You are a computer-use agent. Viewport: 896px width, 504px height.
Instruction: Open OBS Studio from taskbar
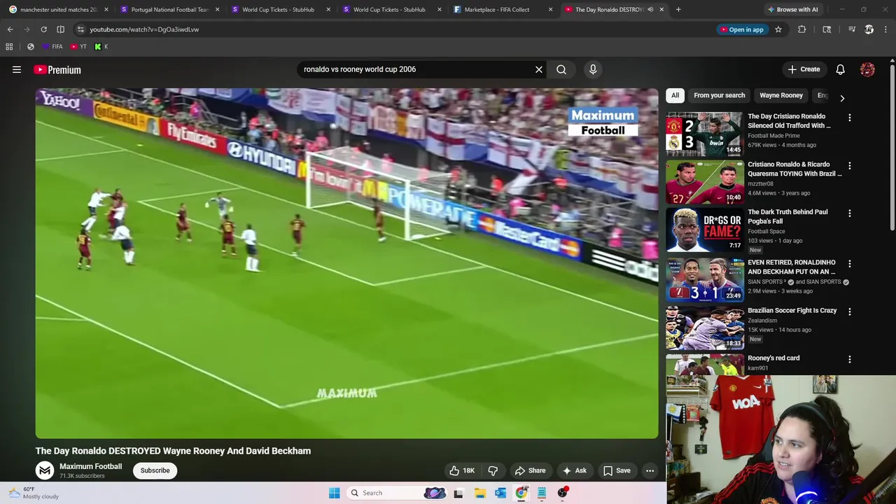(562, 493)
